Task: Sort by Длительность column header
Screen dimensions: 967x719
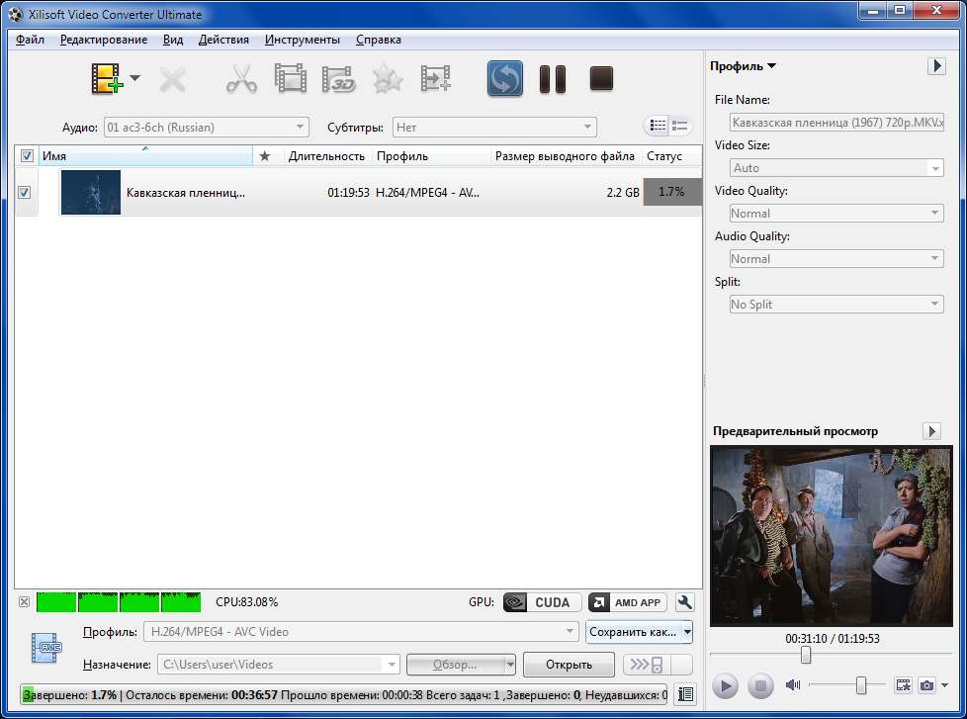Action: click(327, 156)
